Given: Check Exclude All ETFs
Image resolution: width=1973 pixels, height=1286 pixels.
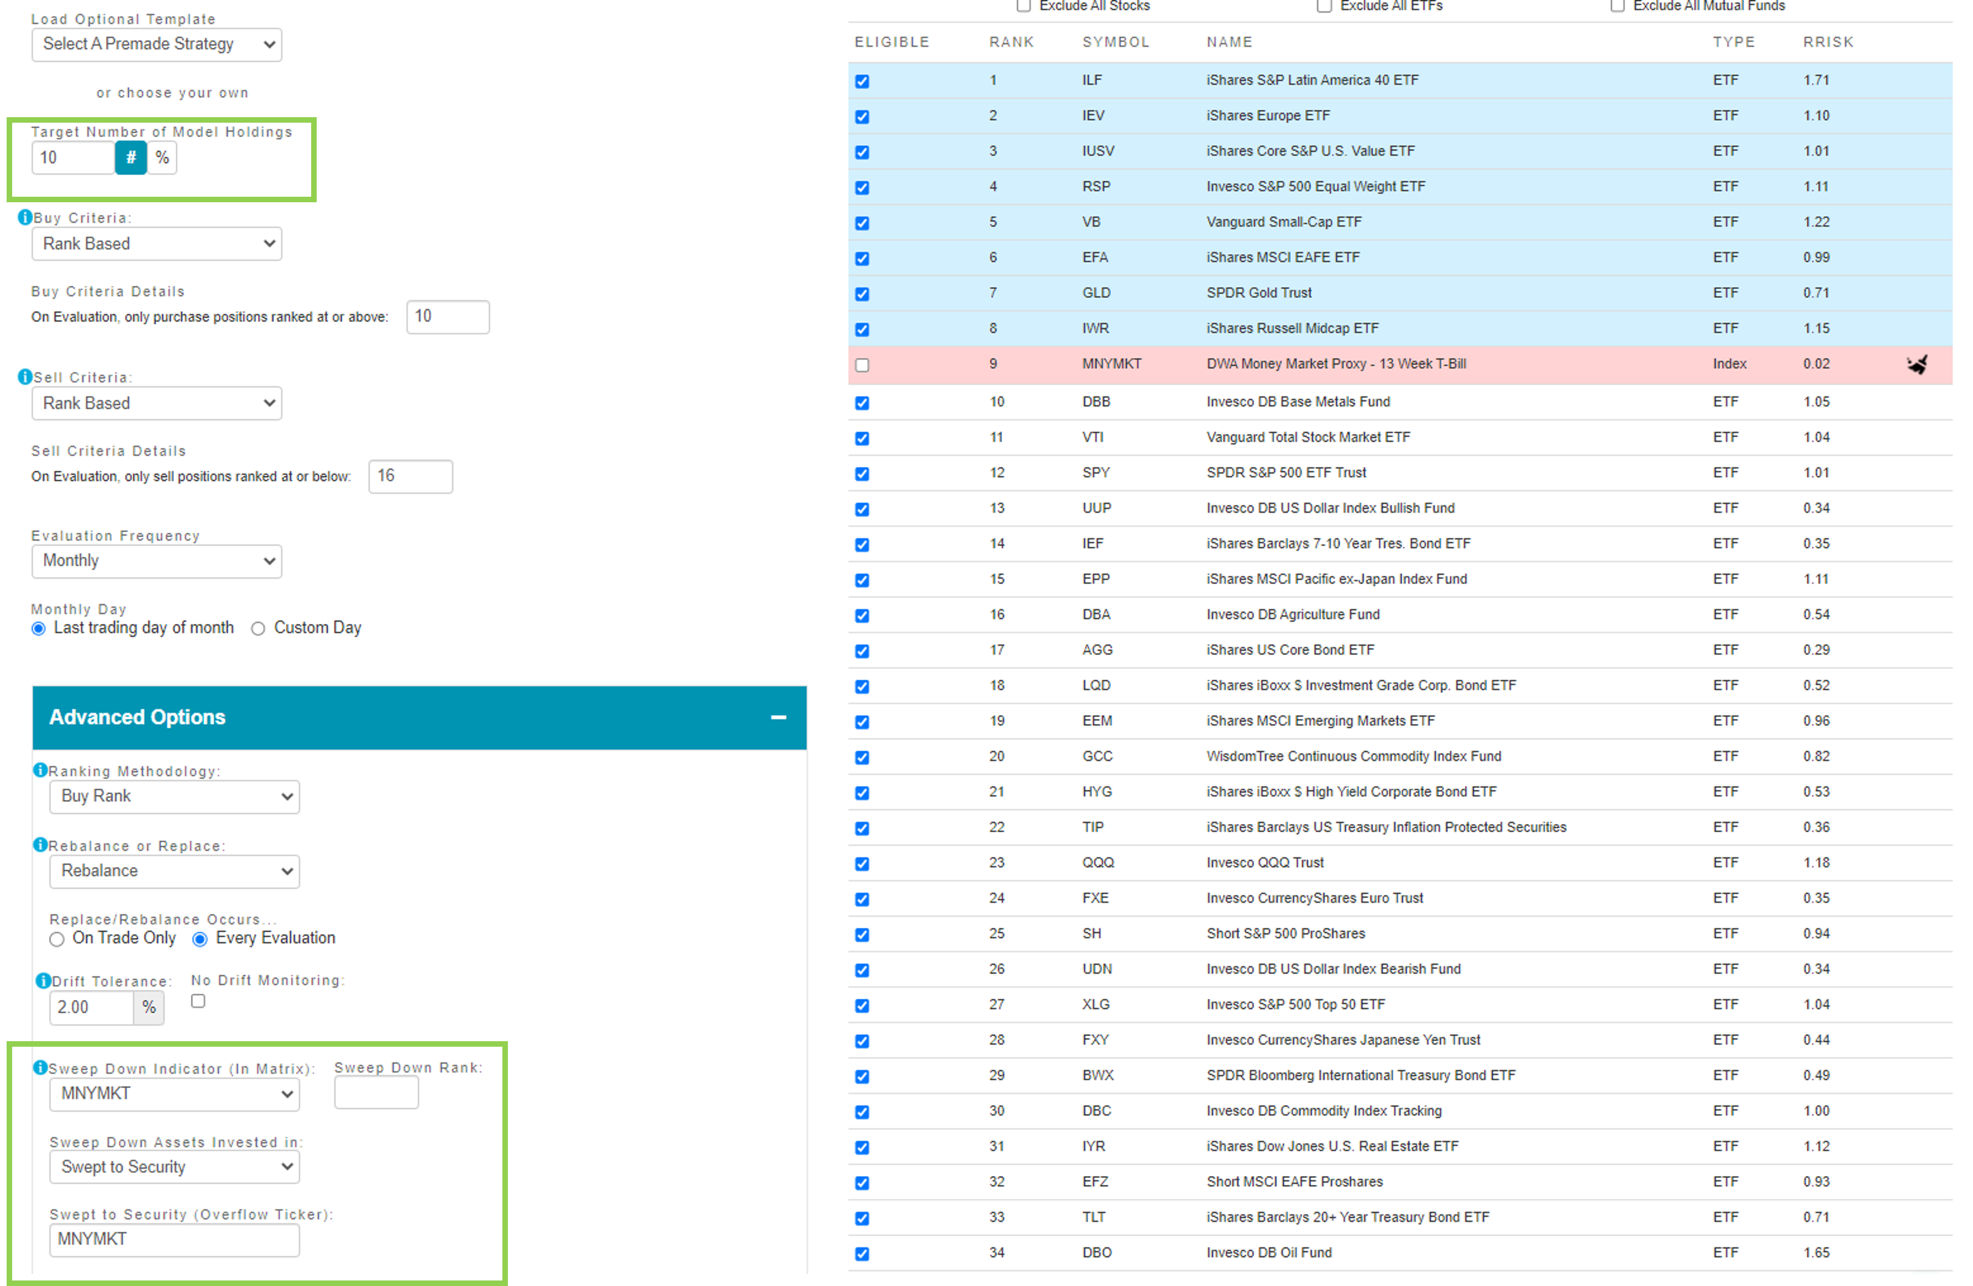Looking at the screenshot, I should pos(1325,6).
